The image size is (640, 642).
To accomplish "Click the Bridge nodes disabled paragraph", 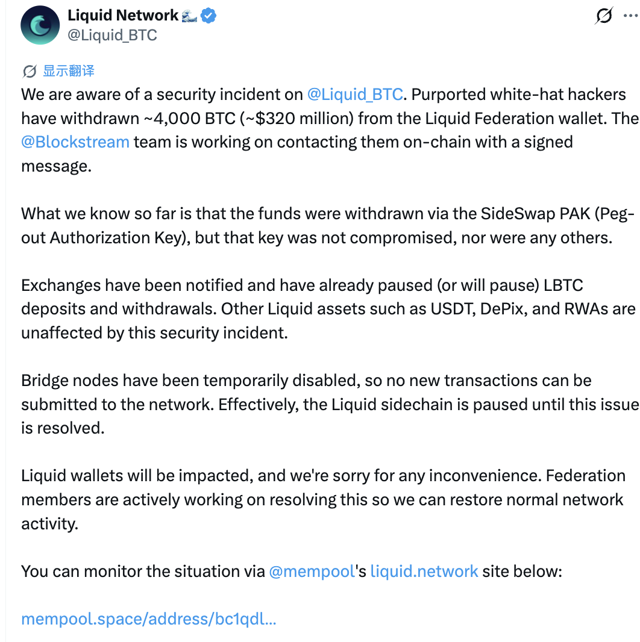I will 330,405.
